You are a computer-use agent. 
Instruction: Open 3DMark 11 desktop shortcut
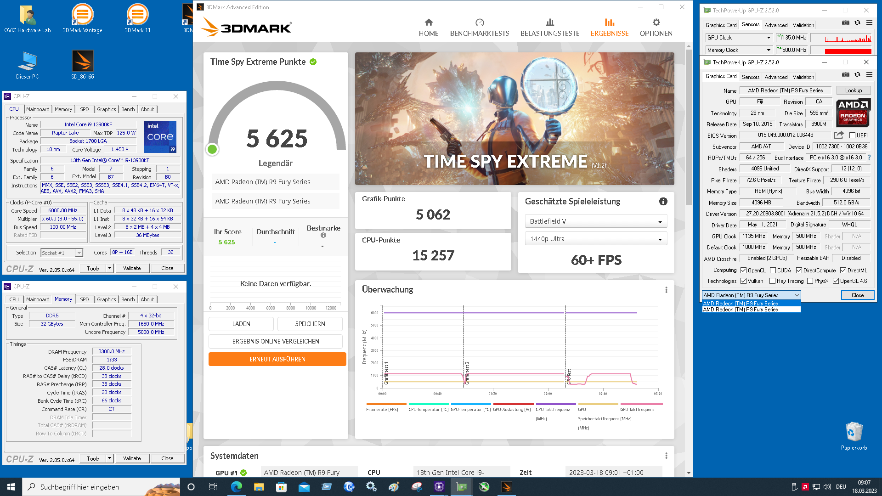[138, 19]
